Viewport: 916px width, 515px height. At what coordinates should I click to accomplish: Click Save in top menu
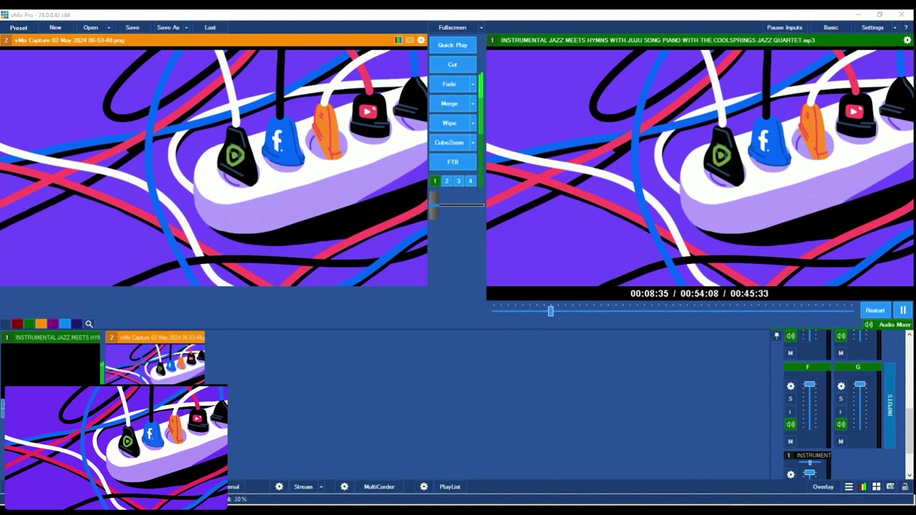point(132,28)
